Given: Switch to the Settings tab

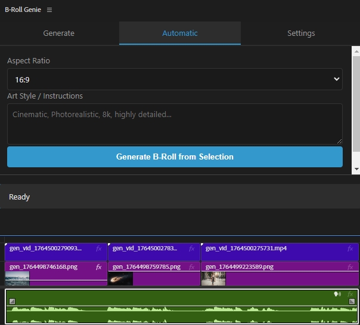Looking at the screenshot, I should [301, 33].
